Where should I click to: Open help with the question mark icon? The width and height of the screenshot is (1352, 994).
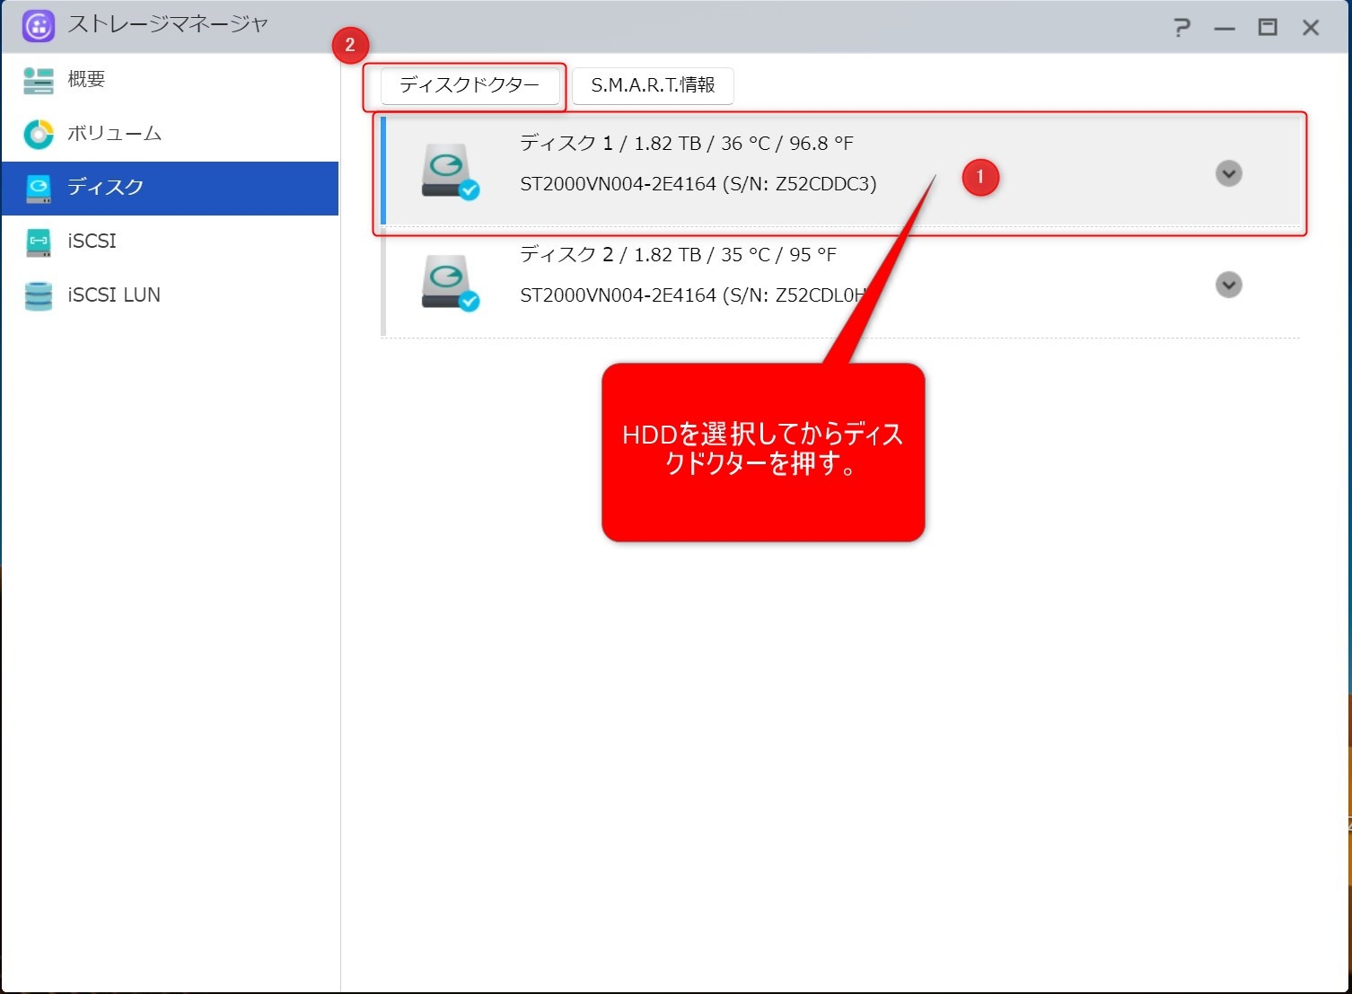[x=1181, y=28]
